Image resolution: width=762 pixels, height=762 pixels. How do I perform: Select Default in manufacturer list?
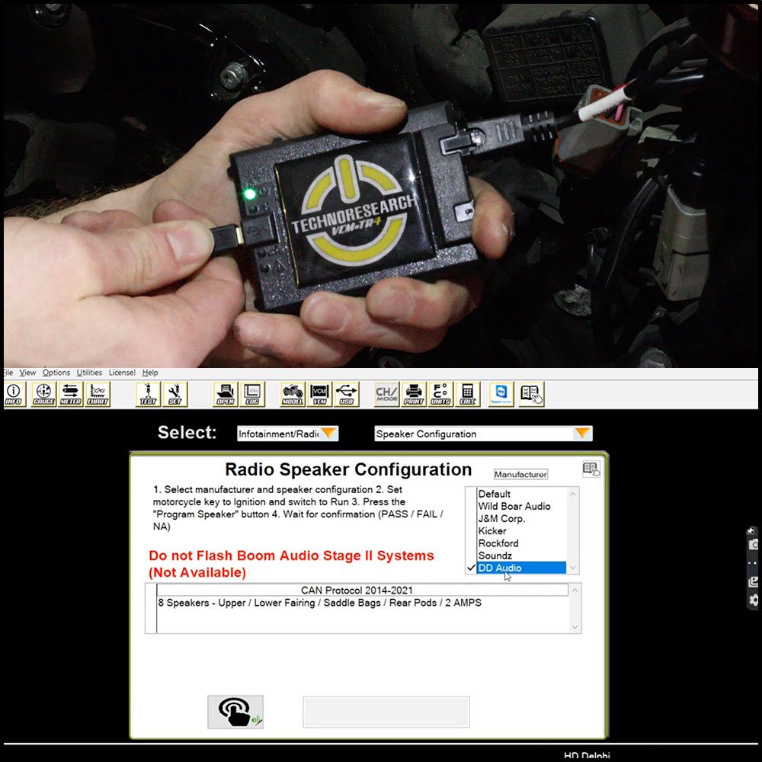[x=521, y=494]
